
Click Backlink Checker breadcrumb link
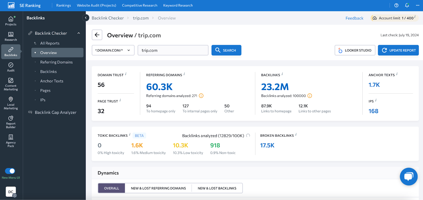pos(108,18)
